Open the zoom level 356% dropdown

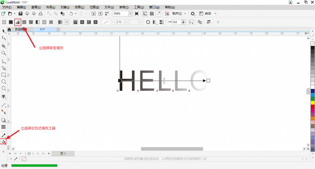click(131, 13)
